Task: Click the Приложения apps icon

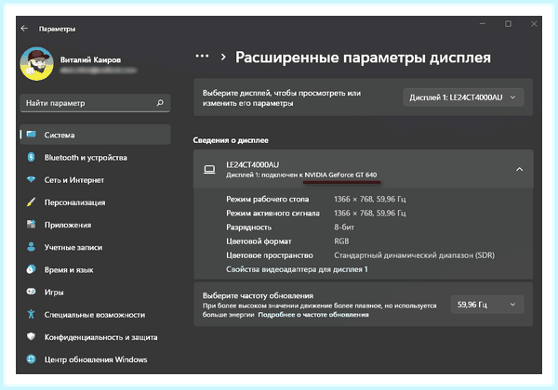Action: (x=32, y=224)
